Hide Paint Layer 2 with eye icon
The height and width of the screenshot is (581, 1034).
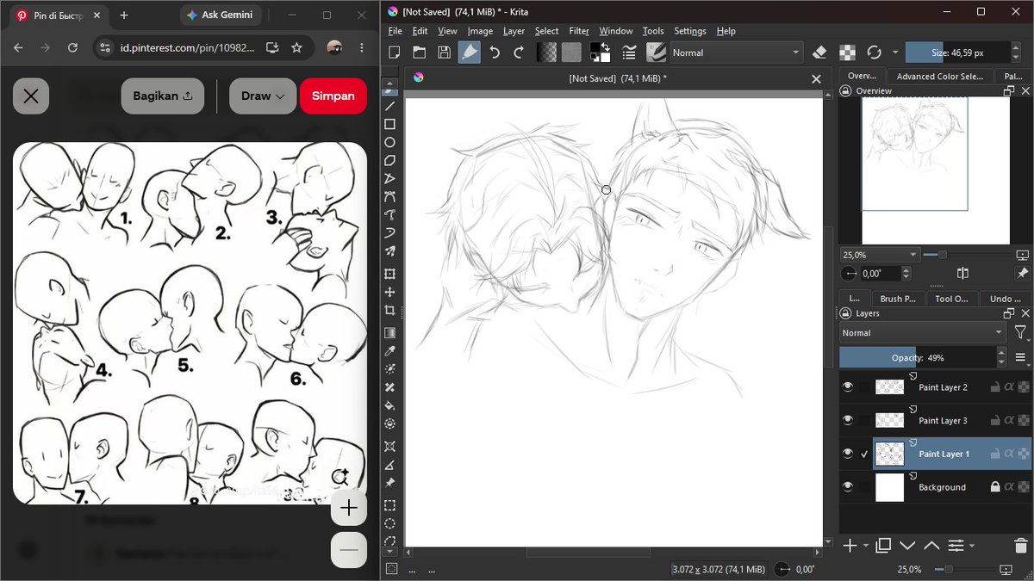point(848,387)
